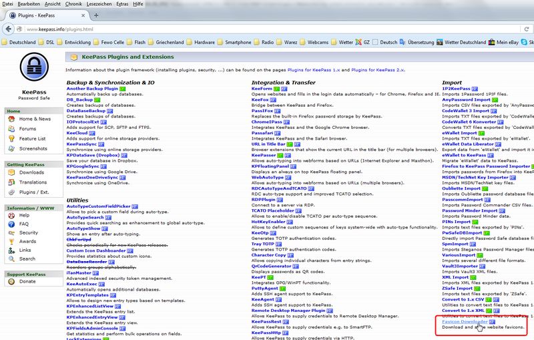The height and width of the screenshot is (340, 534).
Task: Reload the page with the refresh icon
Action: point(526,29)
